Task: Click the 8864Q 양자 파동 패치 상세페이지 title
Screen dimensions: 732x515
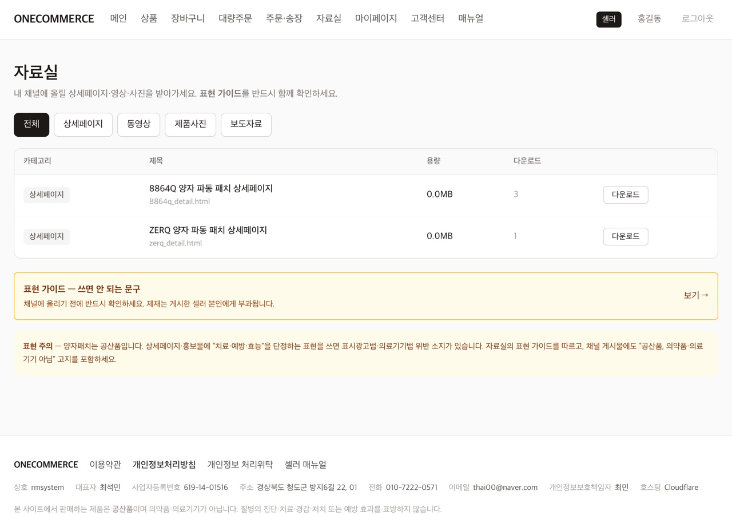Action: [x=211, y=188]
